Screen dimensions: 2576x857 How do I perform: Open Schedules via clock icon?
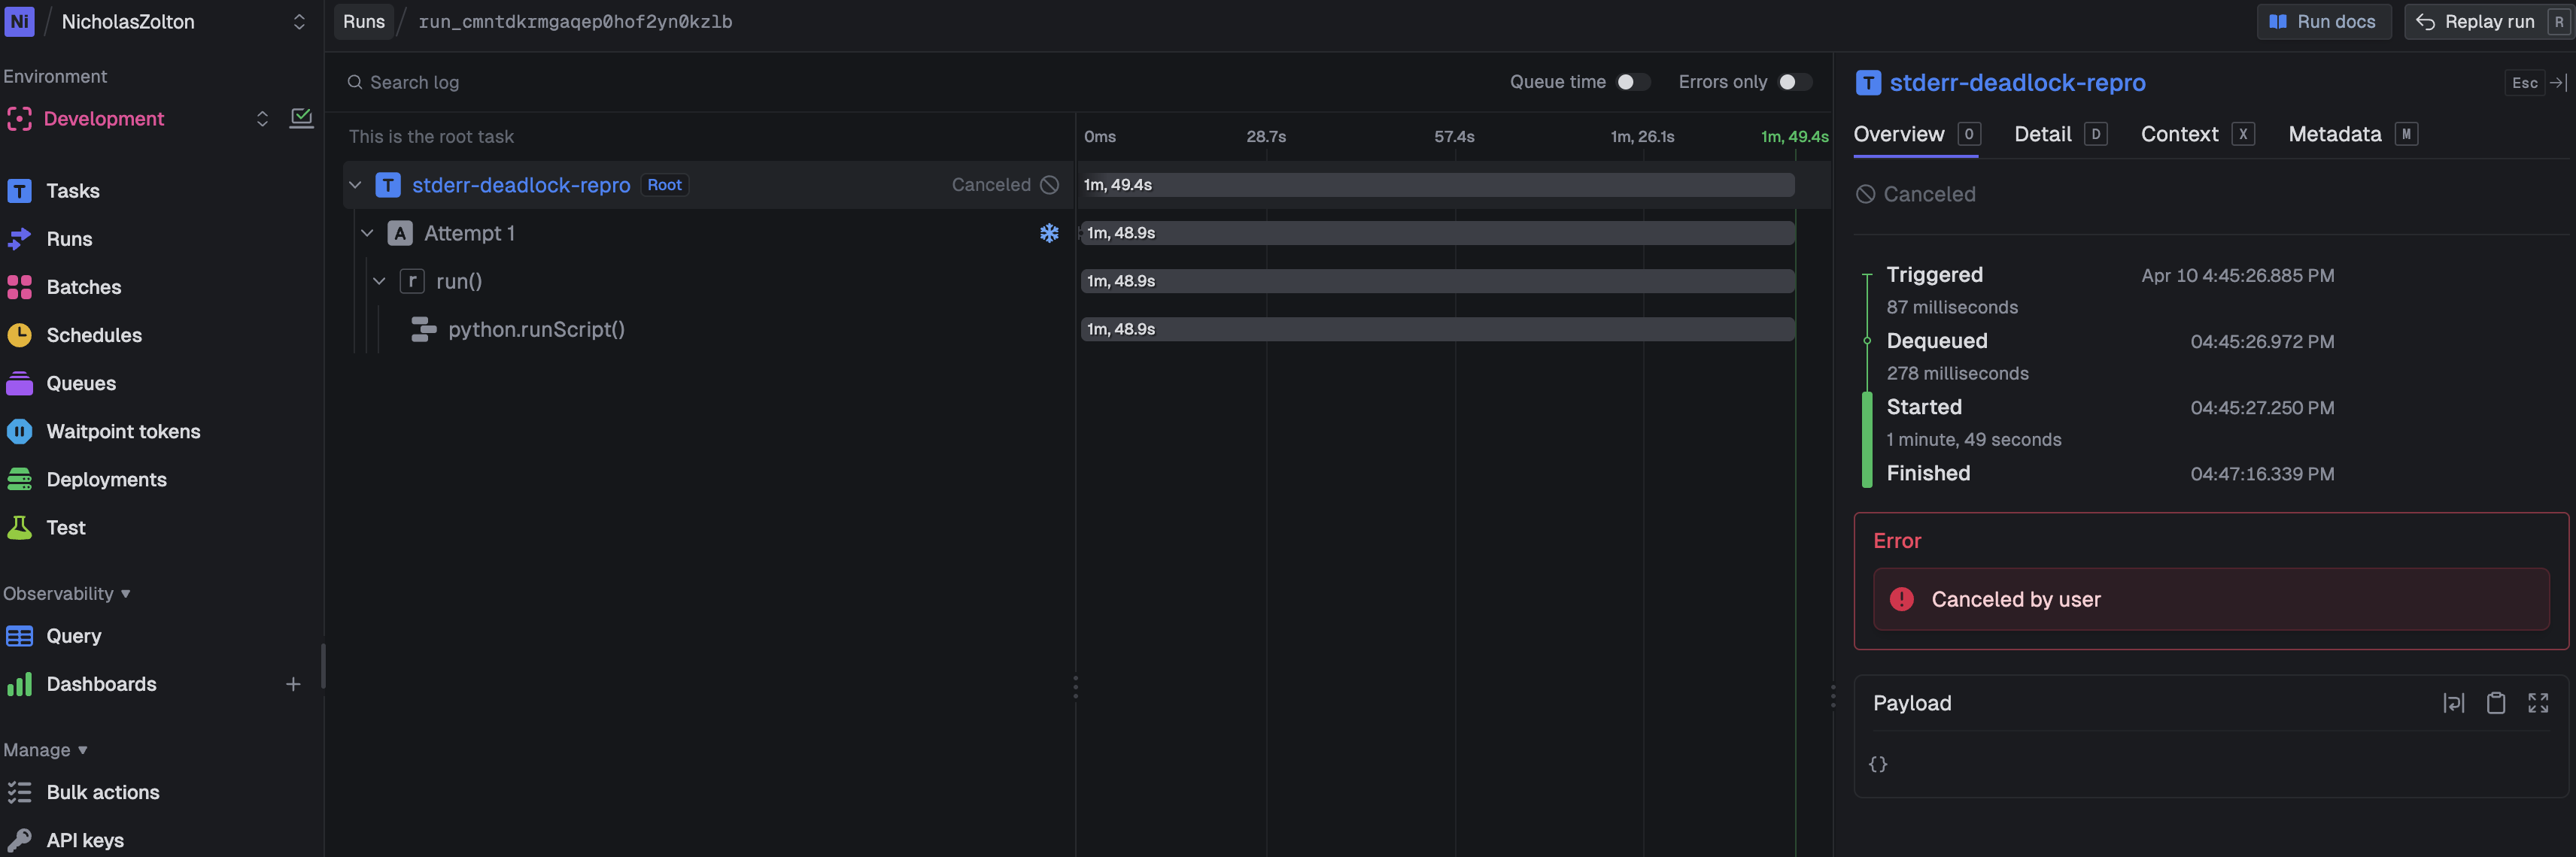[19, 335]
